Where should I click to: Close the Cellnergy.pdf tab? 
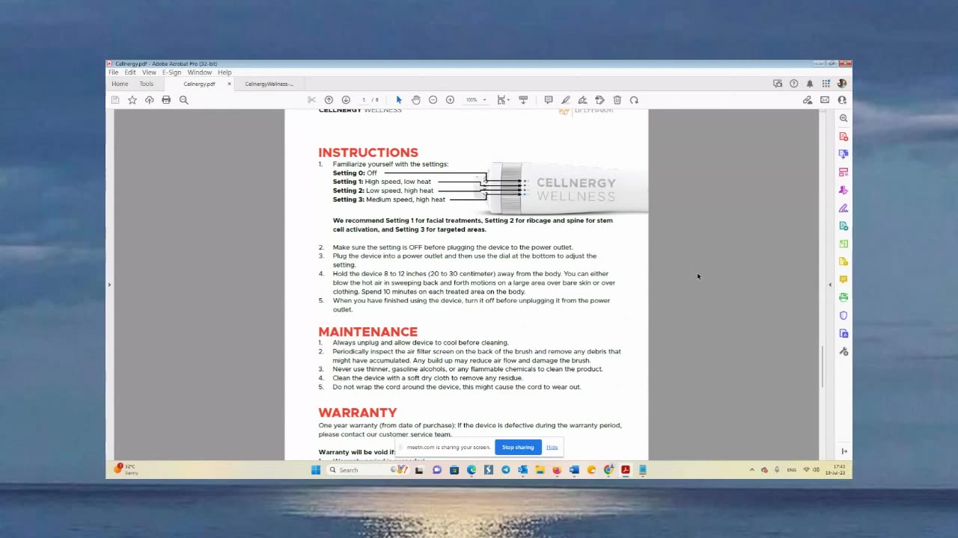(x=229, y=84)
